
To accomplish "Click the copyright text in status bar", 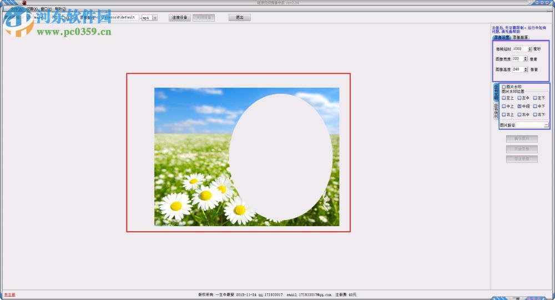I will click(216, 294).
